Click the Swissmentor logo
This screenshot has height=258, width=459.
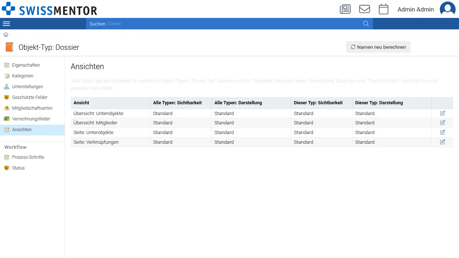click(49, 9)
